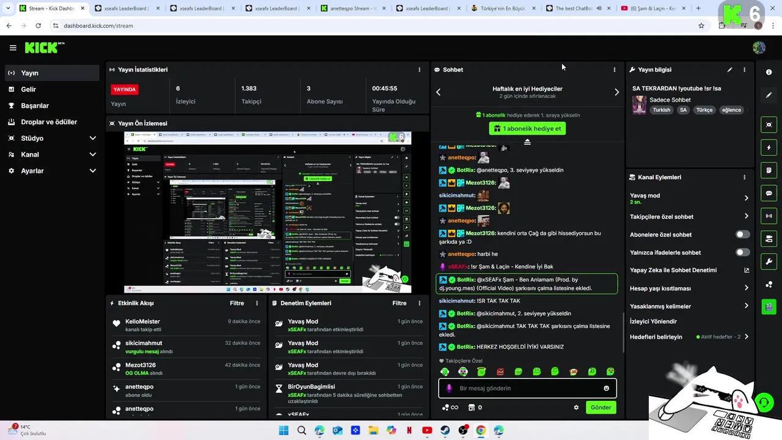Expand Kanal menu in sidebar
The width and height of the screenshot is (782, 440).
(x=93, y=155)
